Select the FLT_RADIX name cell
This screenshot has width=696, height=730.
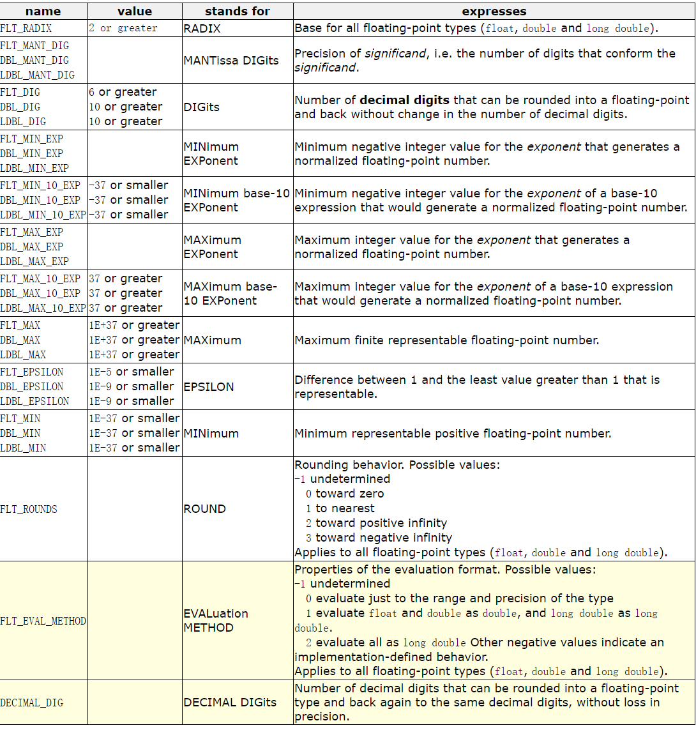pyautogui.click(x=26, y=28)
